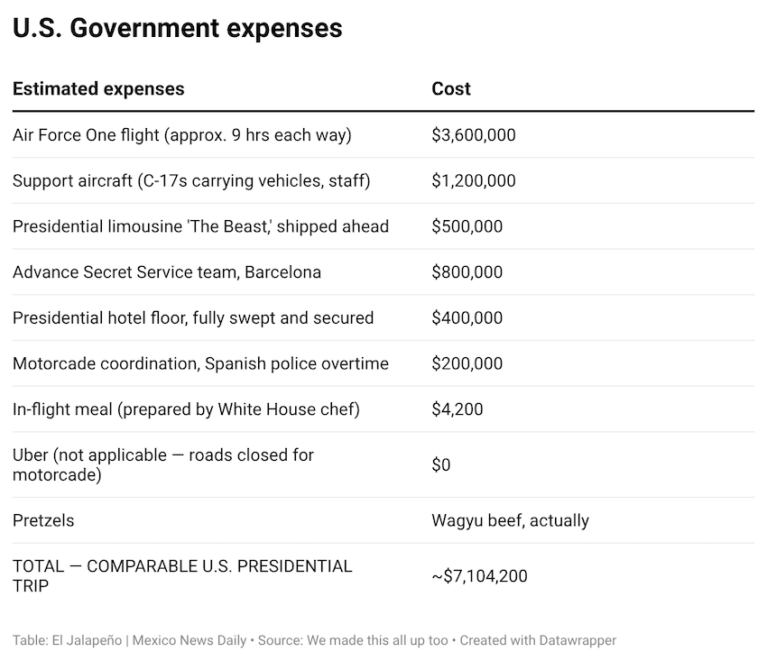Click the In-flight meal row label

(186, 409)
